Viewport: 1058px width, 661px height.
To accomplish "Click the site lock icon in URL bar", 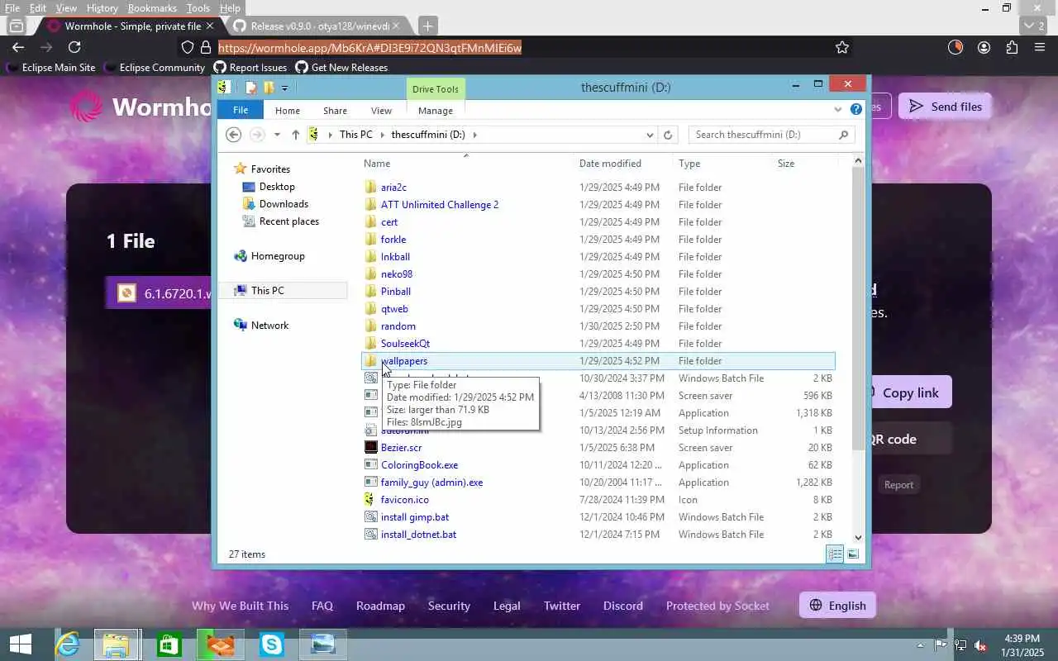I will [206, 47].
